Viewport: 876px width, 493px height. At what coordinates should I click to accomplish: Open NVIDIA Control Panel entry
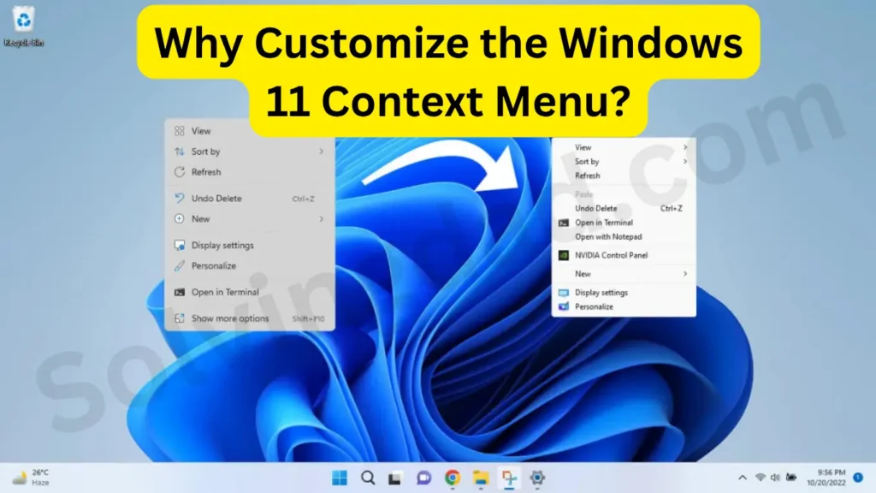coord(624,255)
